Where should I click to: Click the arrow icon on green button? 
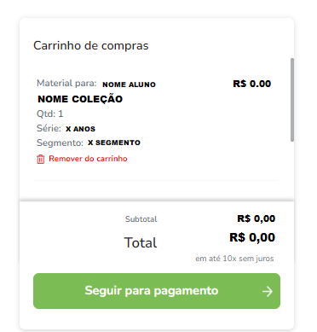268,292
